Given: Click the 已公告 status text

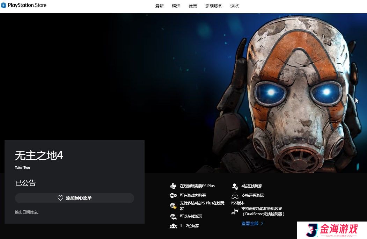Looking at the screenshot, I should pyautogui.click(x=25, y=183).
